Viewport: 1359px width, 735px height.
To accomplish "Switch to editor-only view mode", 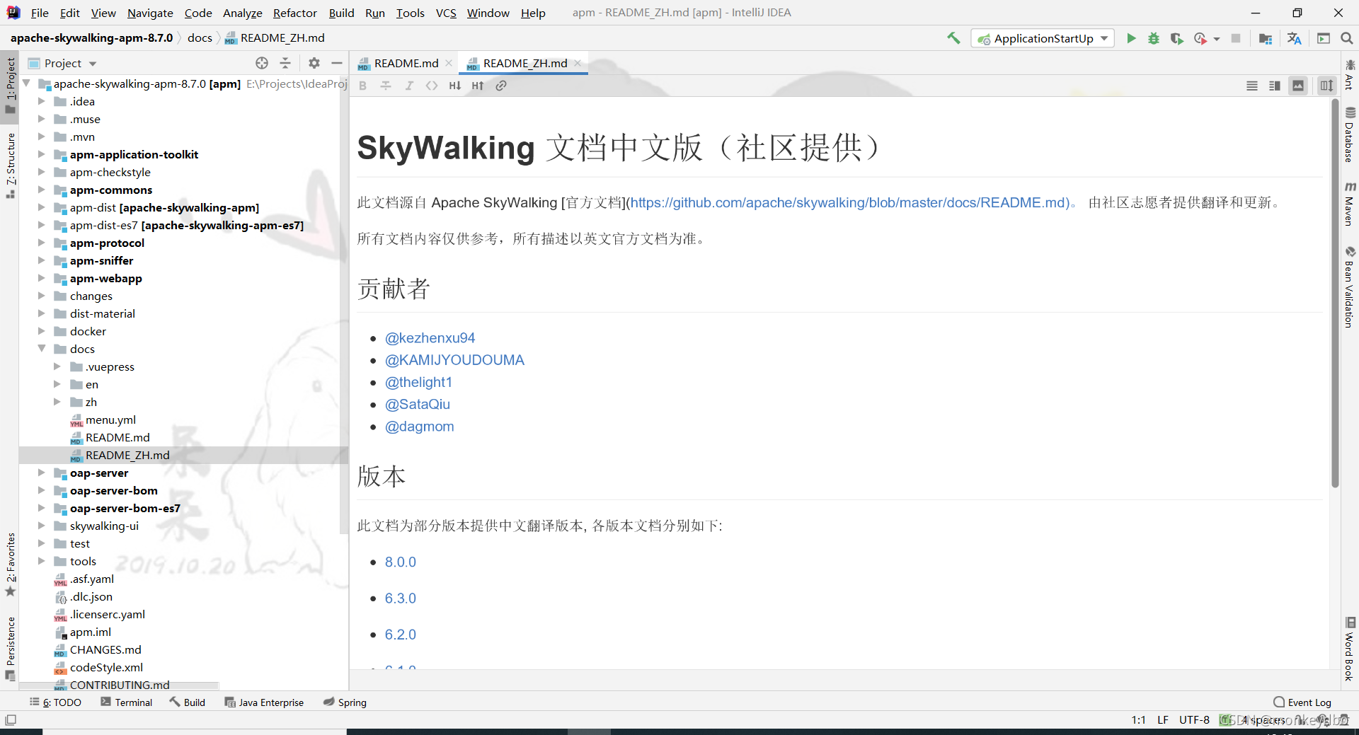I will coord(1252,86).
